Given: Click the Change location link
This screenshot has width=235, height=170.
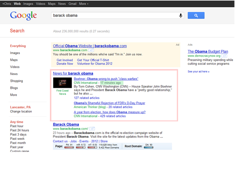Looking at the screenshot, I should coord(21,111).
